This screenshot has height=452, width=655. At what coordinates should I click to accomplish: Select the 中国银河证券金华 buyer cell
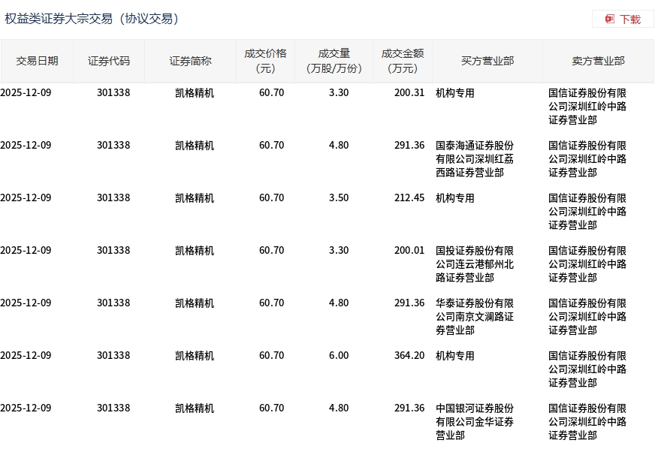475,422
